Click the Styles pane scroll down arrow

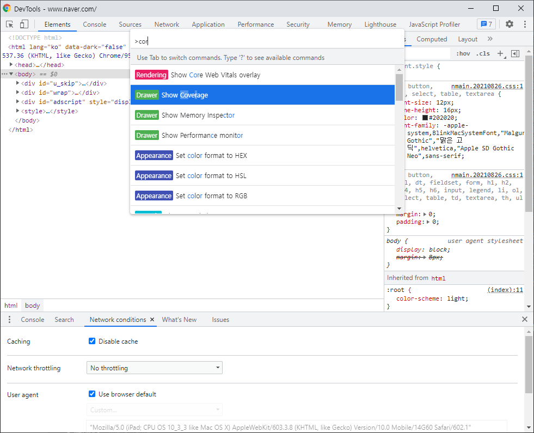pyautogui.click(x=529, y=307)
